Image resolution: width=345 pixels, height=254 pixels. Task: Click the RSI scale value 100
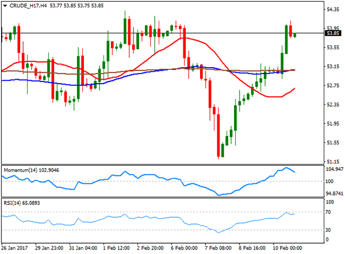(x=329, y=202)
